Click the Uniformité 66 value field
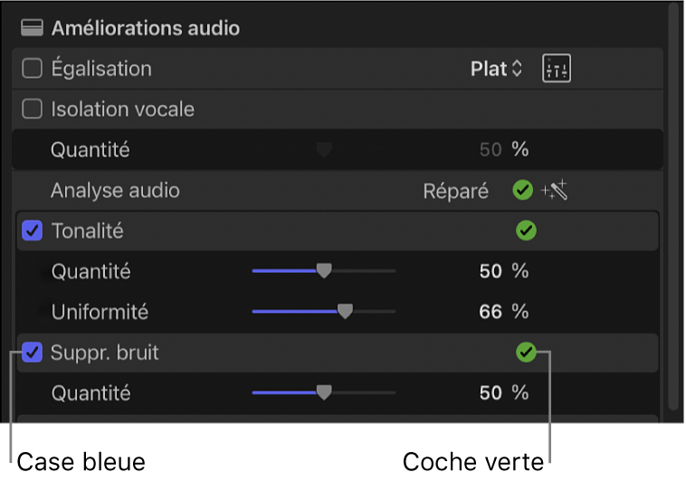The height and width of the screenshot is (481, 686). [x=490, y=312]
